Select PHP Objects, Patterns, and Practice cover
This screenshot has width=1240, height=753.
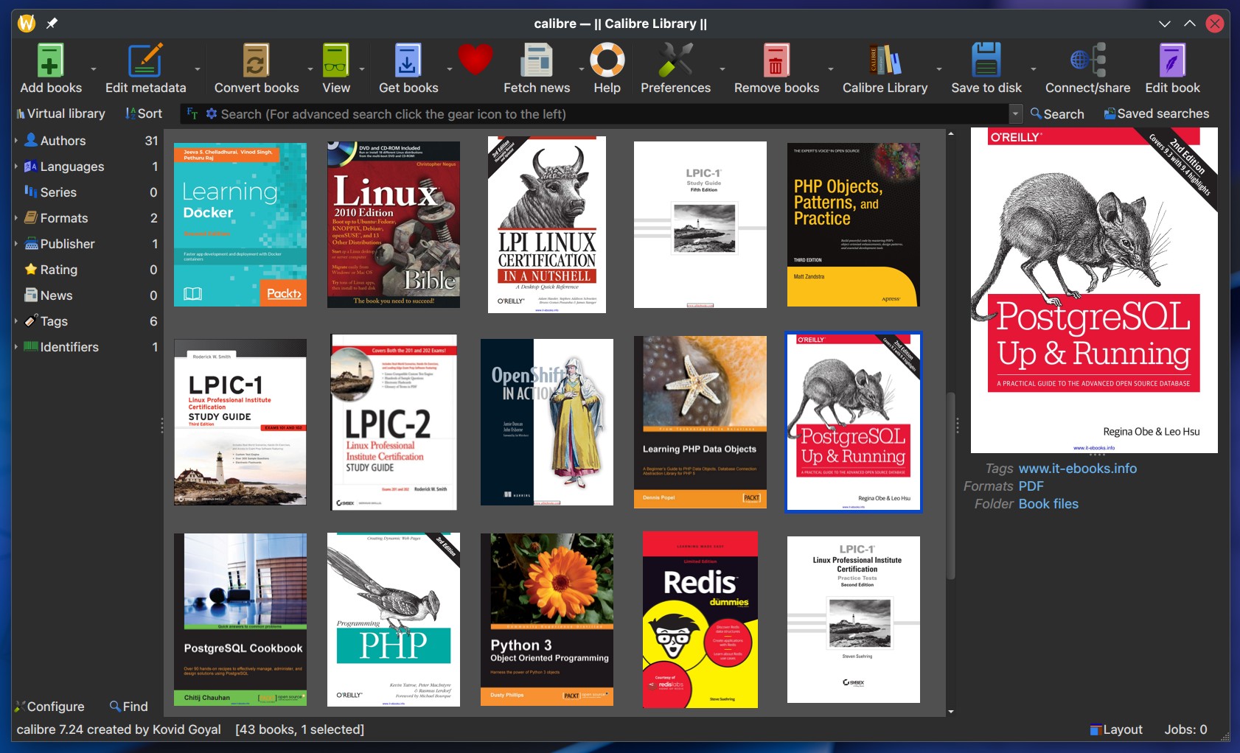854,225
